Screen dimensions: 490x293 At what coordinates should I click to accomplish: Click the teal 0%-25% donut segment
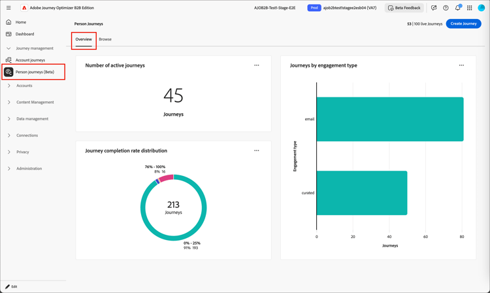(x=173, y=238)
